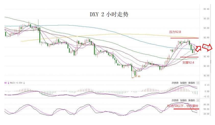This screenshot has height=125, width=215.
Task: Click the red KD 50 level line
Action: (186, 109)
